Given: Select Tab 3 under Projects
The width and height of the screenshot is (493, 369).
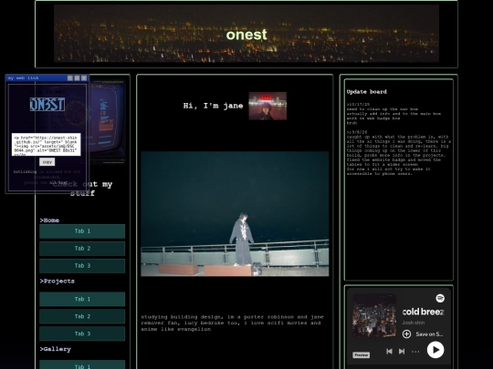Looking at the screenshot, I should click(x=82, y=333).
